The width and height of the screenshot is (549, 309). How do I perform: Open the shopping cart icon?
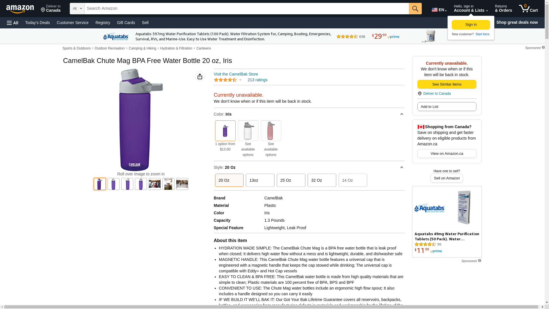pyautogui.click(x=528, y=9)
